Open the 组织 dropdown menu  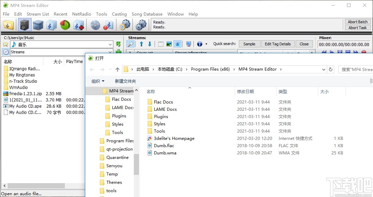pos(98,81)
